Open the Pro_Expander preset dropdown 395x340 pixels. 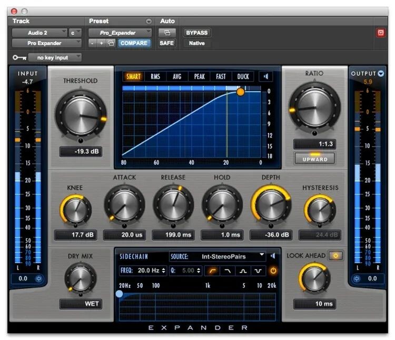pos(120,33)
